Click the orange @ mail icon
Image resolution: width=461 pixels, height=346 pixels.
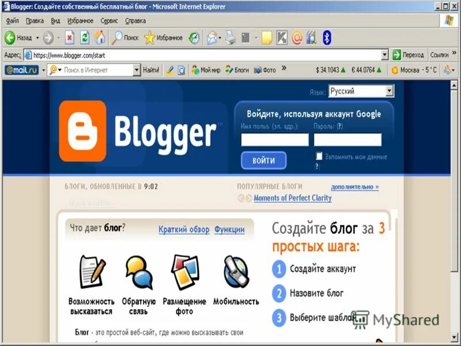click(297, 38)
